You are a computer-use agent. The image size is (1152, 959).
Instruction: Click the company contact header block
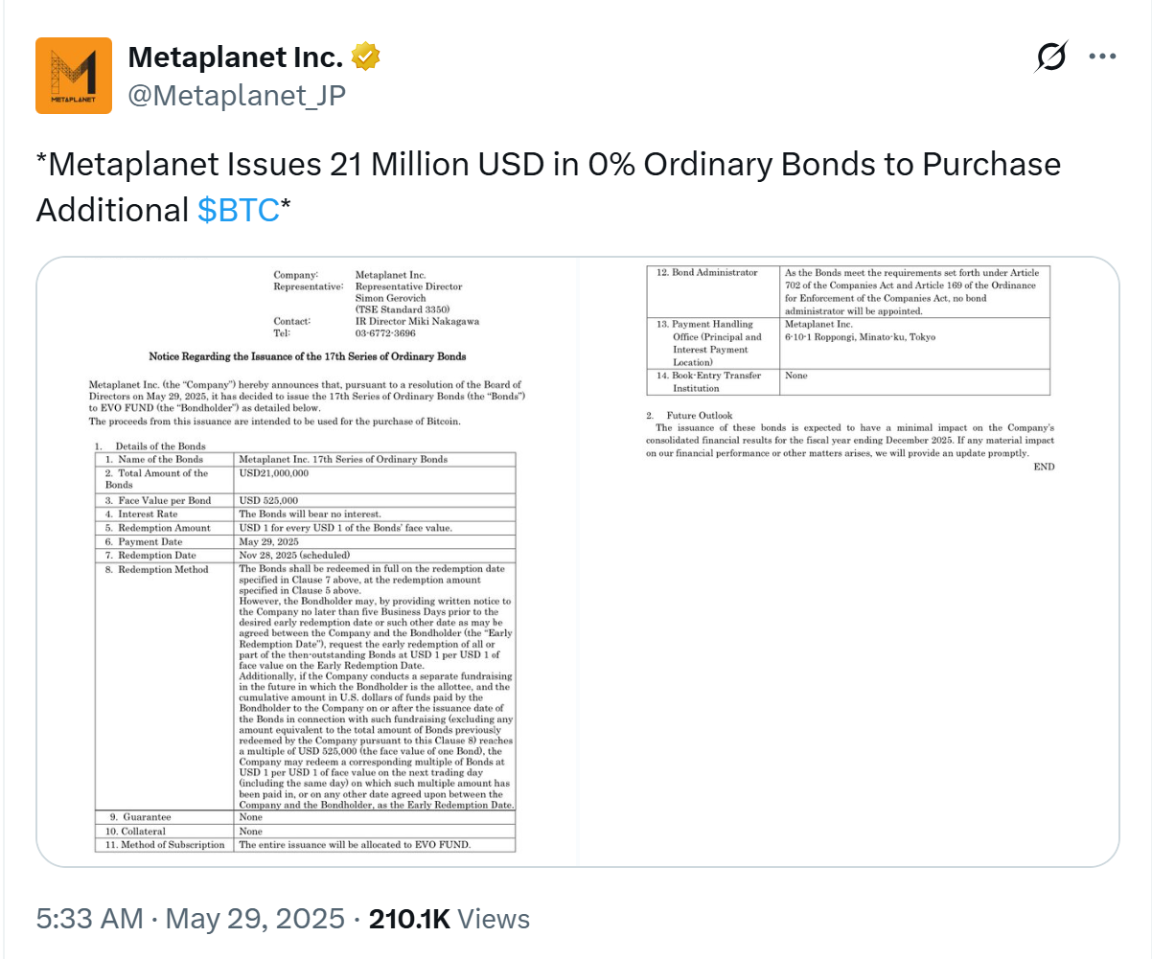[376, 304]
